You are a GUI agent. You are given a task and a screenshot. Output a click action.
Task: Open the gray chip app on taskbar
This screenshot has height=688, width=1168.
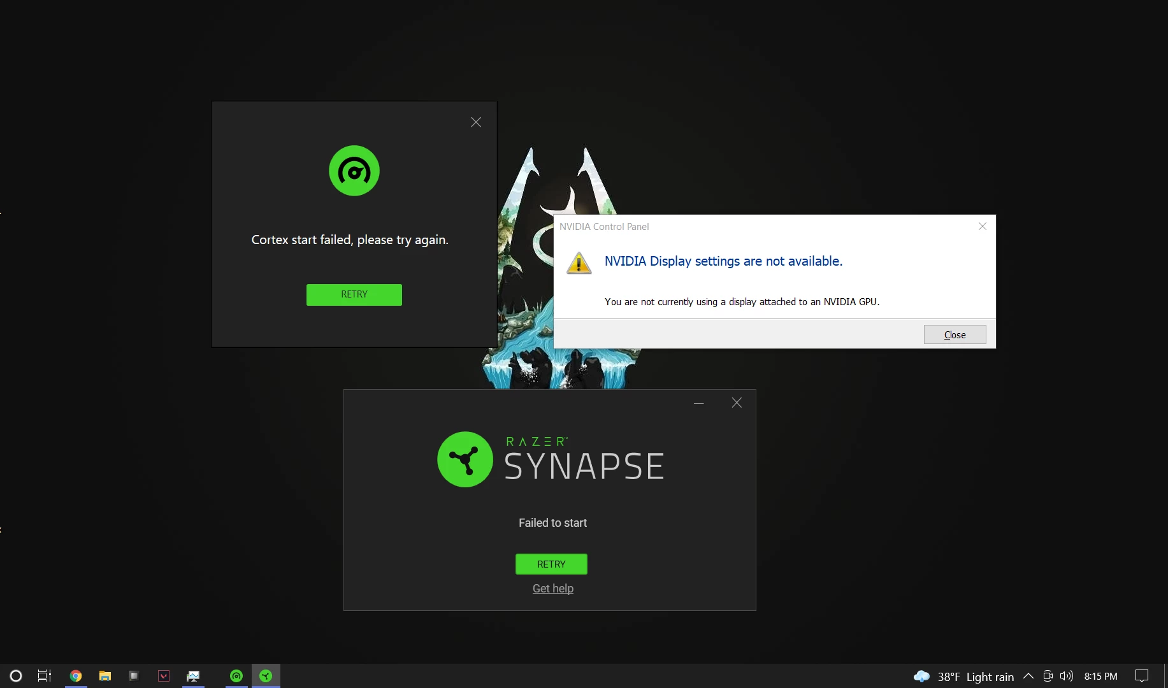[x=134, y=676]
